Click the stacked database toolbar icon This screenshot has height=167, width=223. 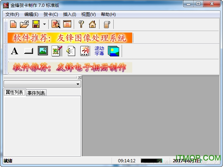(107, 25)
